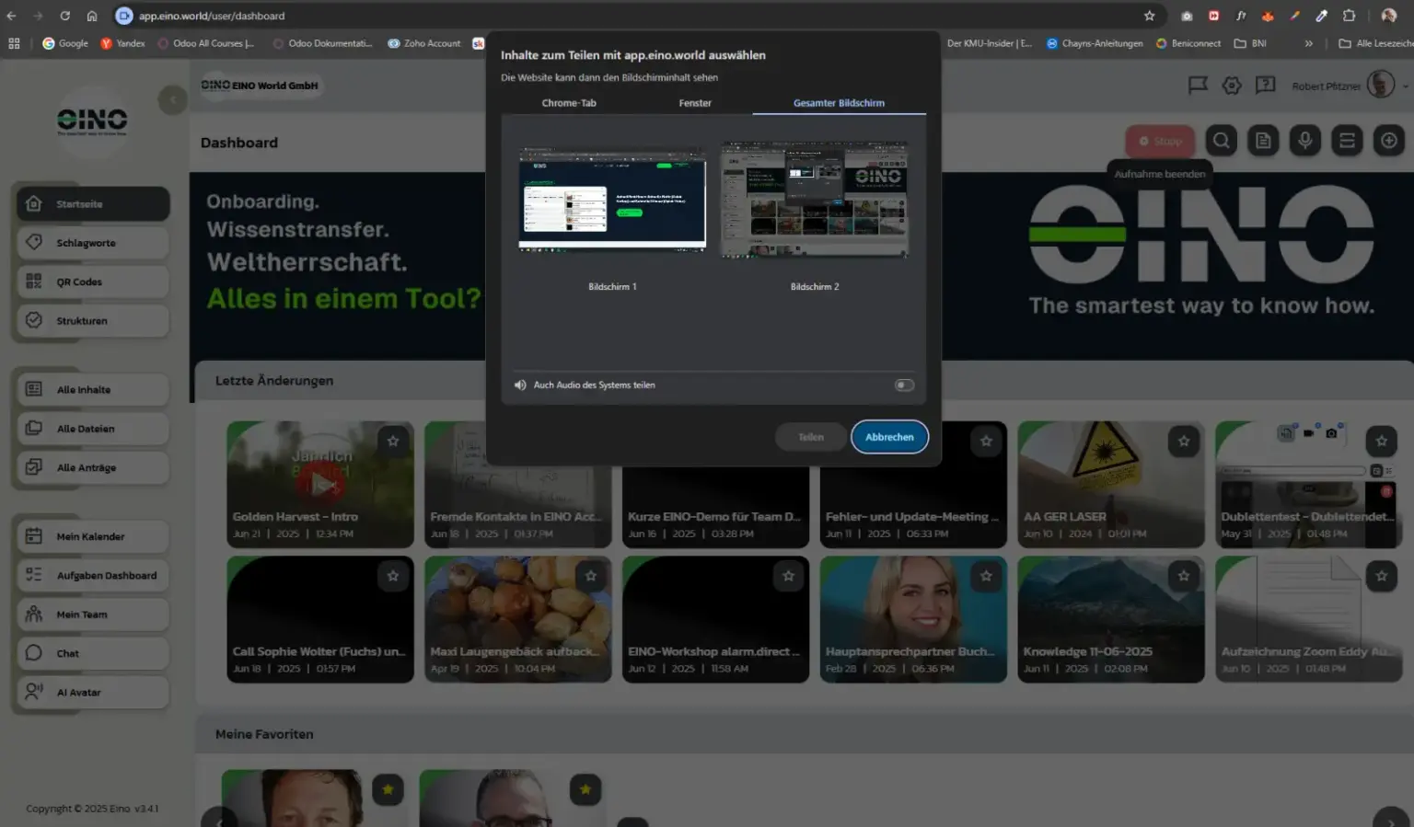Go to next favorites with right arrow

point(1389,819)
